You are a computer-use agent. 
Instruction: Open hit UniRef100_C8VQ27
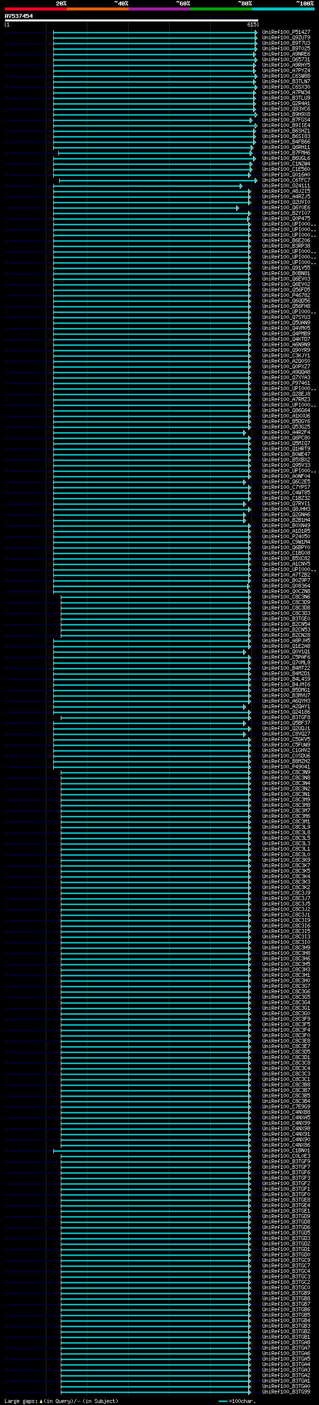(286, 734)
